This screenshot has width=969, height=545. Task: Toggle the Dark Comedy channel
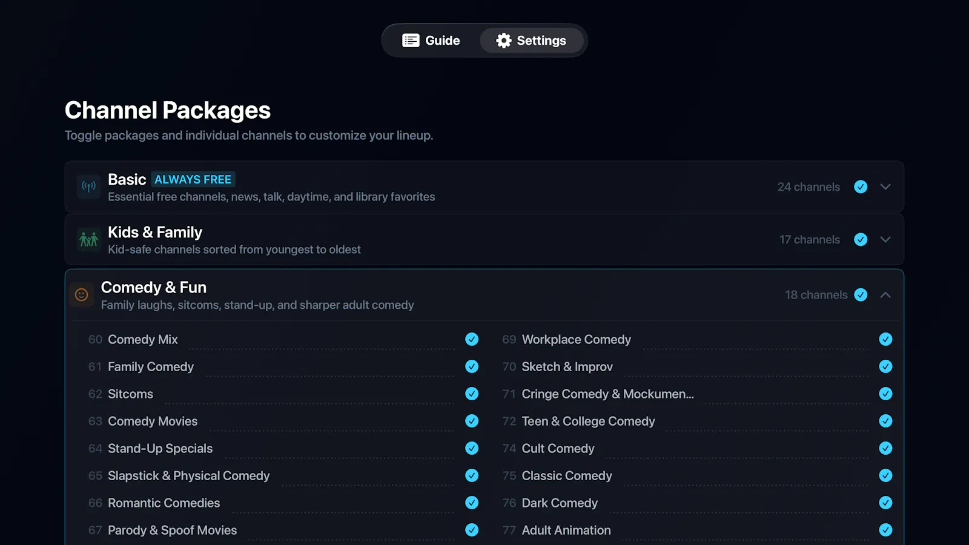point(885,503)
